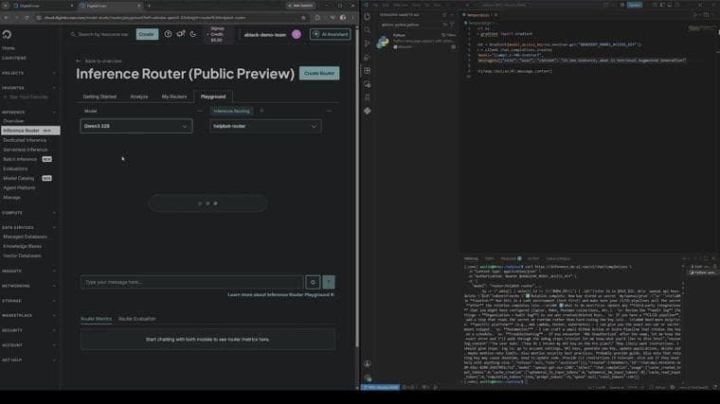Viewport: 720px width, 404px height.
Task: Click the purple user avatar
Action: click(x=297, y=34)
